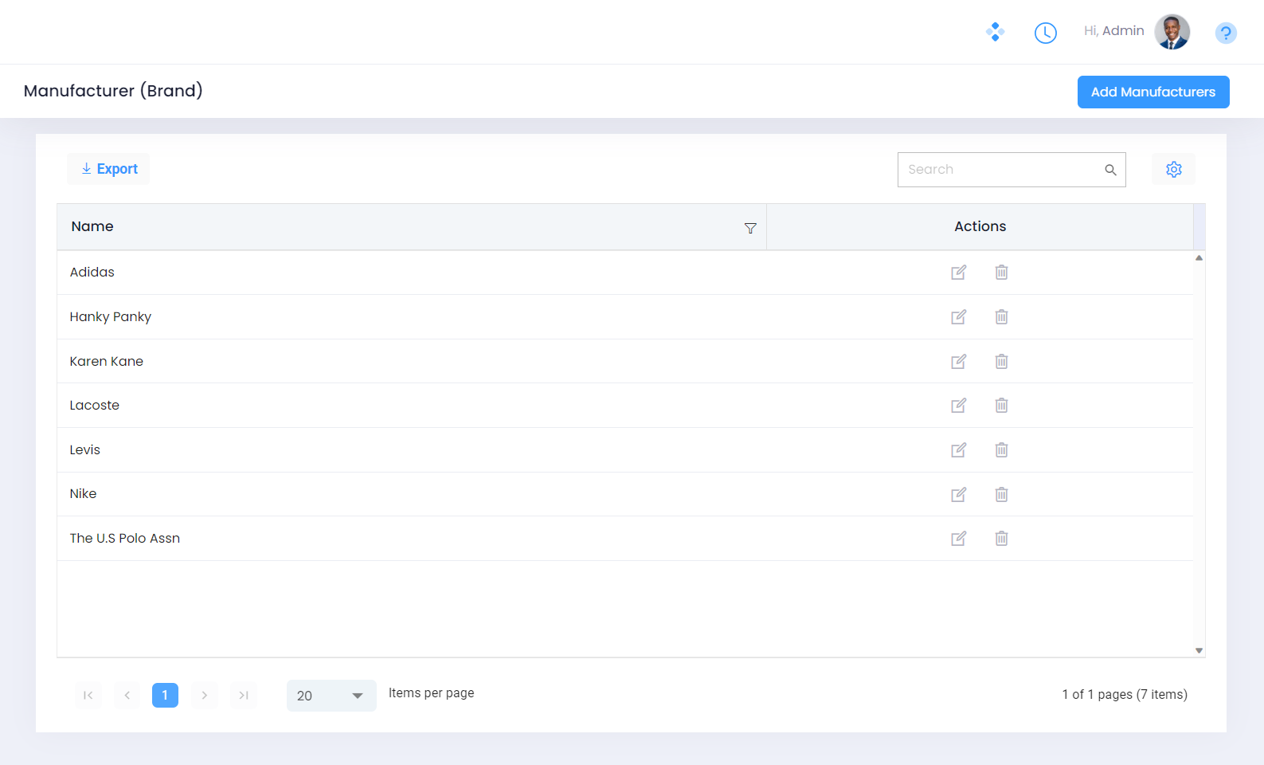Select The U.S Polo Assn name cell
This screenshot has width=1264, height=765.
(412, 539)
